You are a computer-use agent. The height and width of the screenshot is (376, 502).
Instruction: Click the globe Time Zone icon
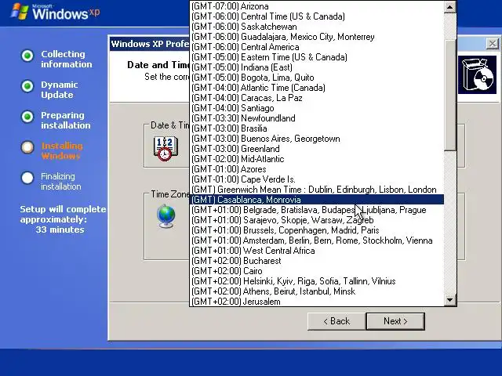click(166, 217)
